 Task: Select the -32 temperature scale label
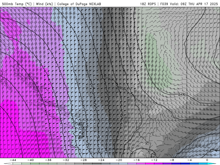[x=66, y=160]
